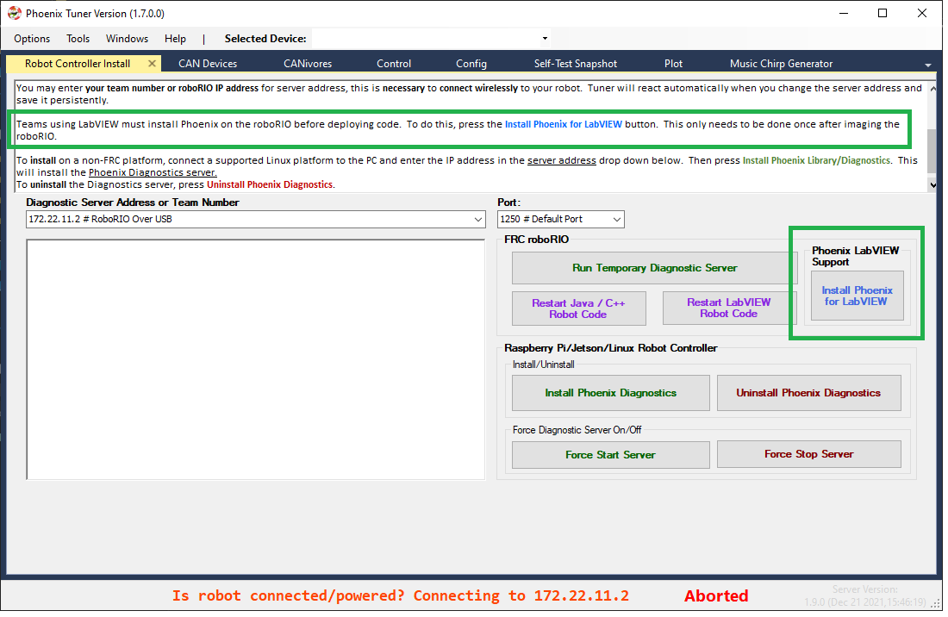Click red 'Uninstall Phoenix Diagnostics' instruction text

(x=270, y=184)
